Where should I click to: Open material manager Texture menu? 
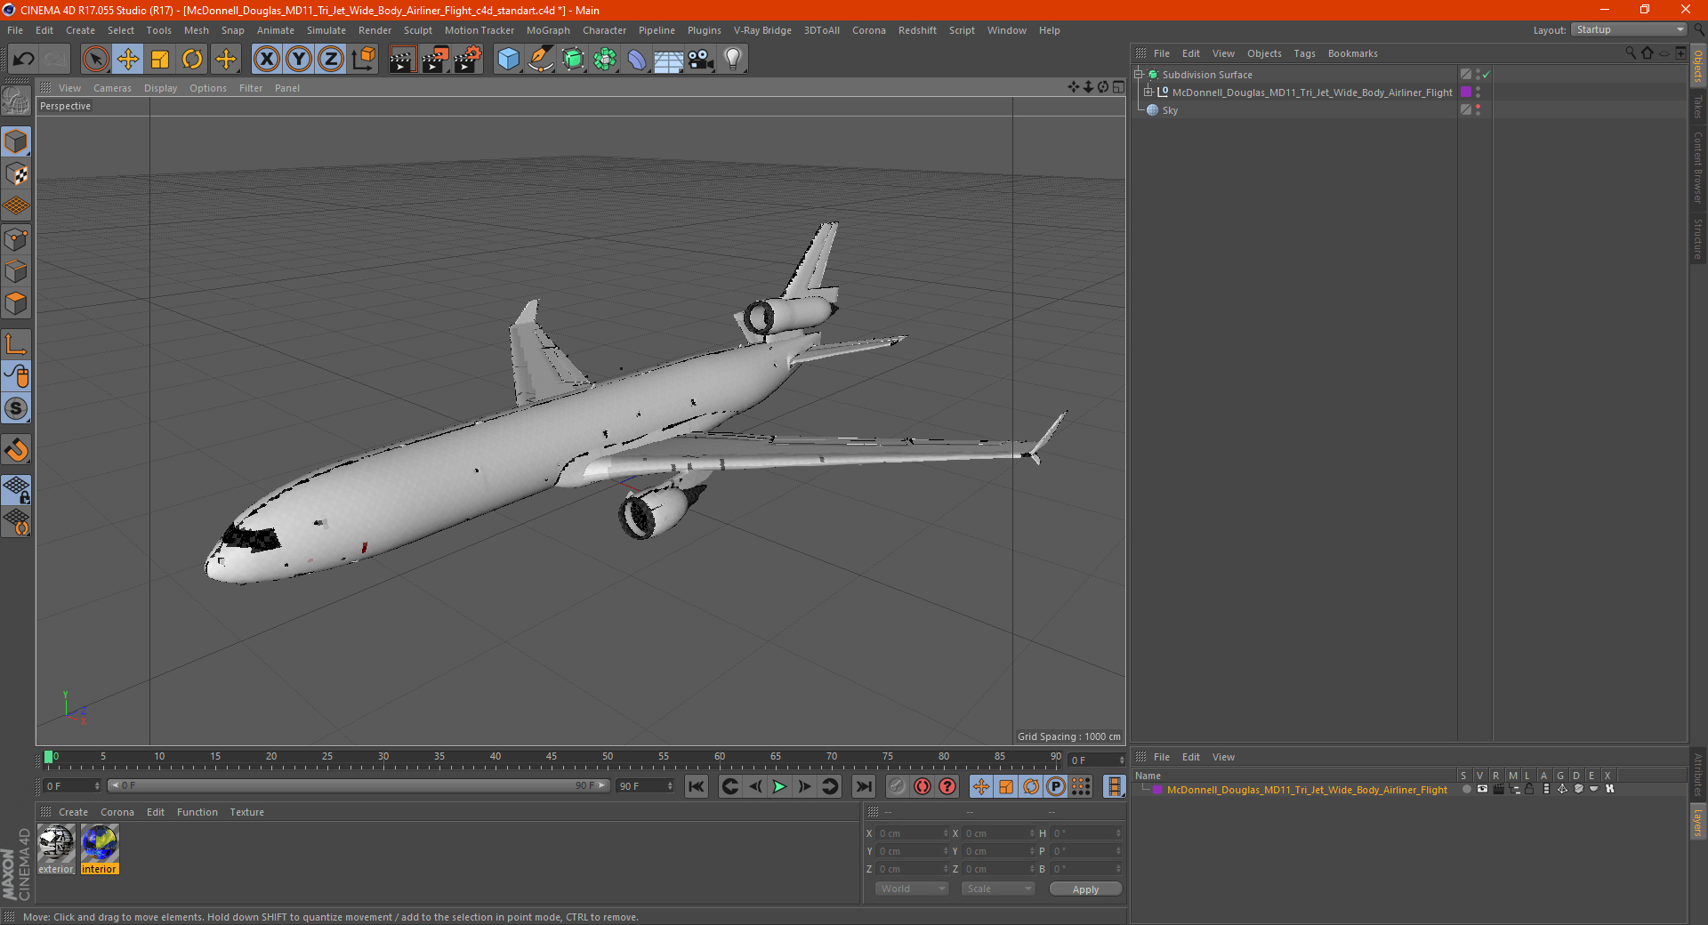pyautogui.click(x=246, y=812)
